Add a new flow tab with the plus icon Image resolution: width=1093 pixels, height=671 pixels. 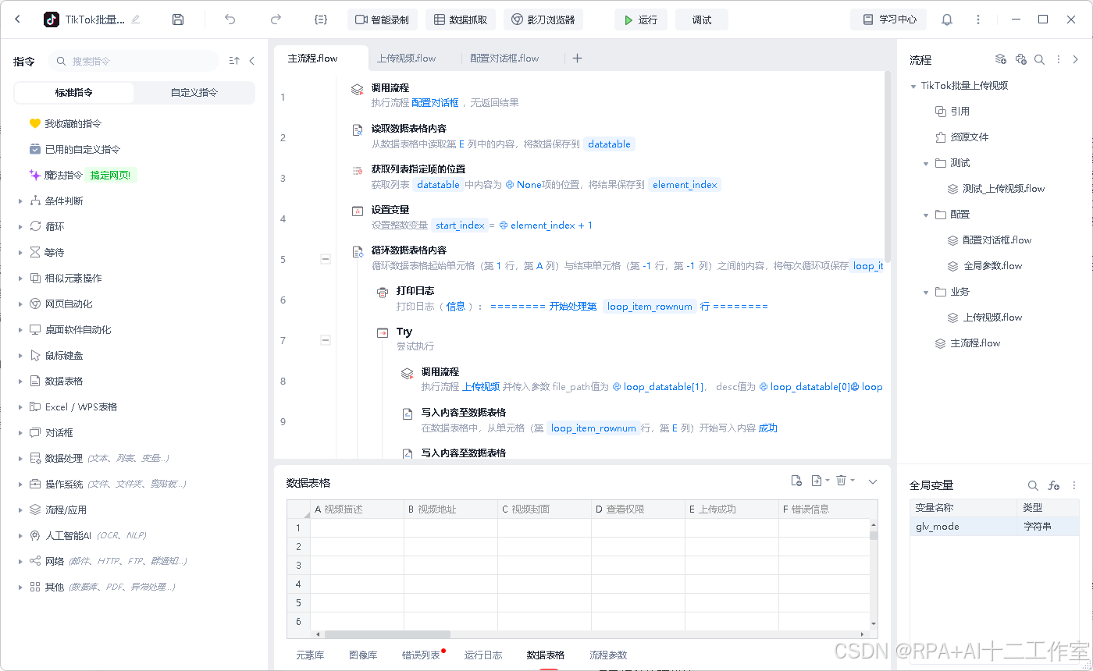click(577, 58)
